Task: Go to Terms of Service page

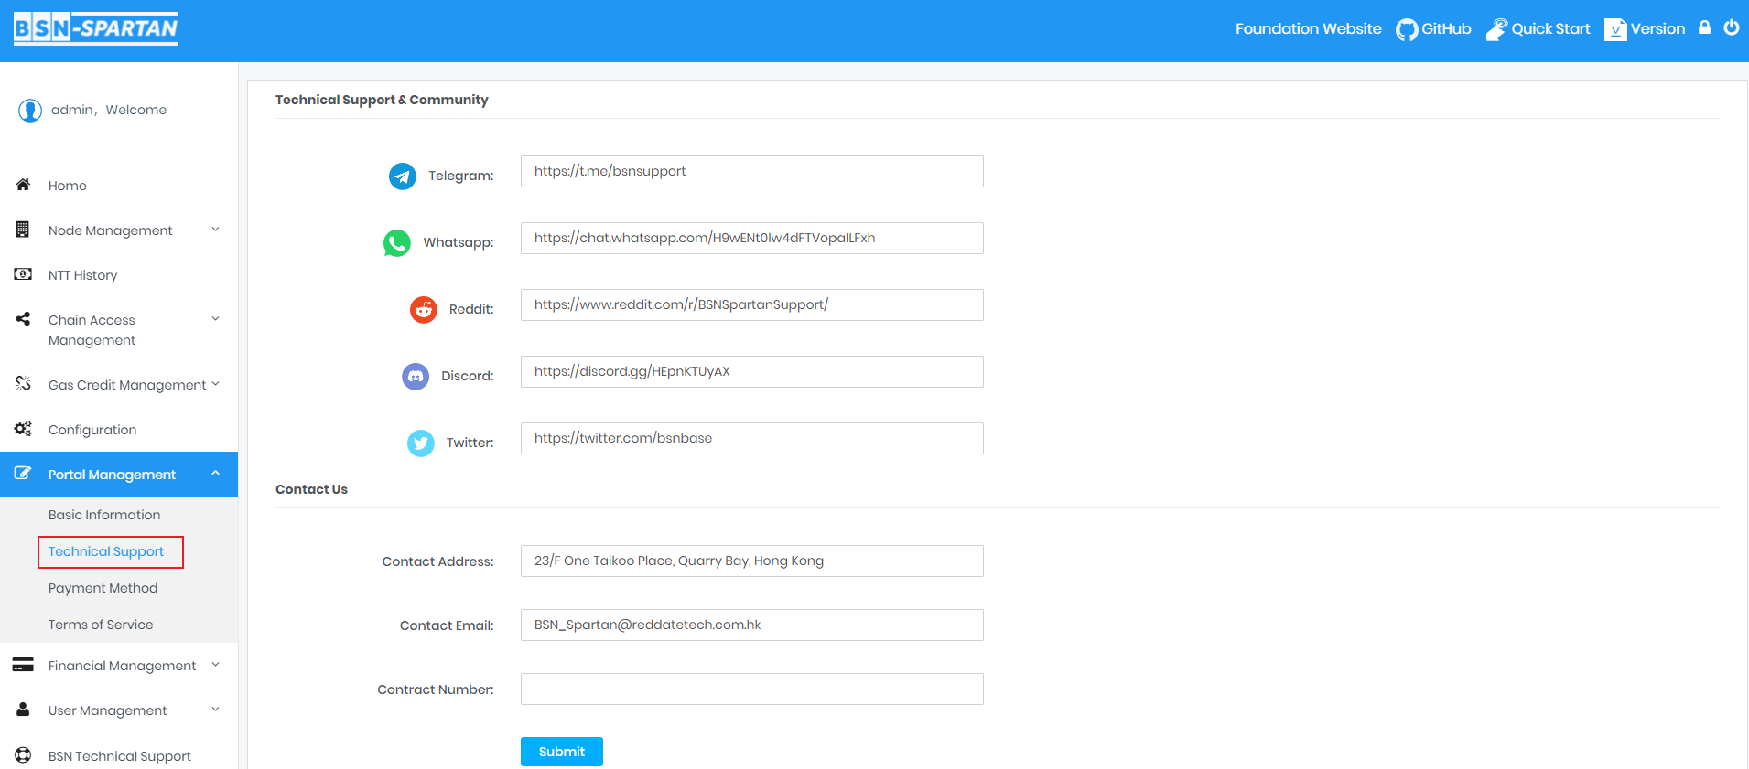Action: [x=101, y=625]
